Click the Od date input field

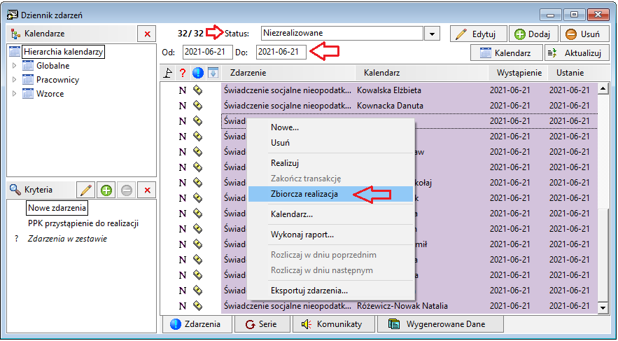point(208,52)
